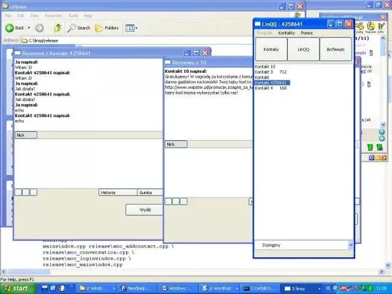Open the Pomoc menu in LinQQ
Image resolution: width=392 pixels, height=294 pixels.
click(307, 33)
